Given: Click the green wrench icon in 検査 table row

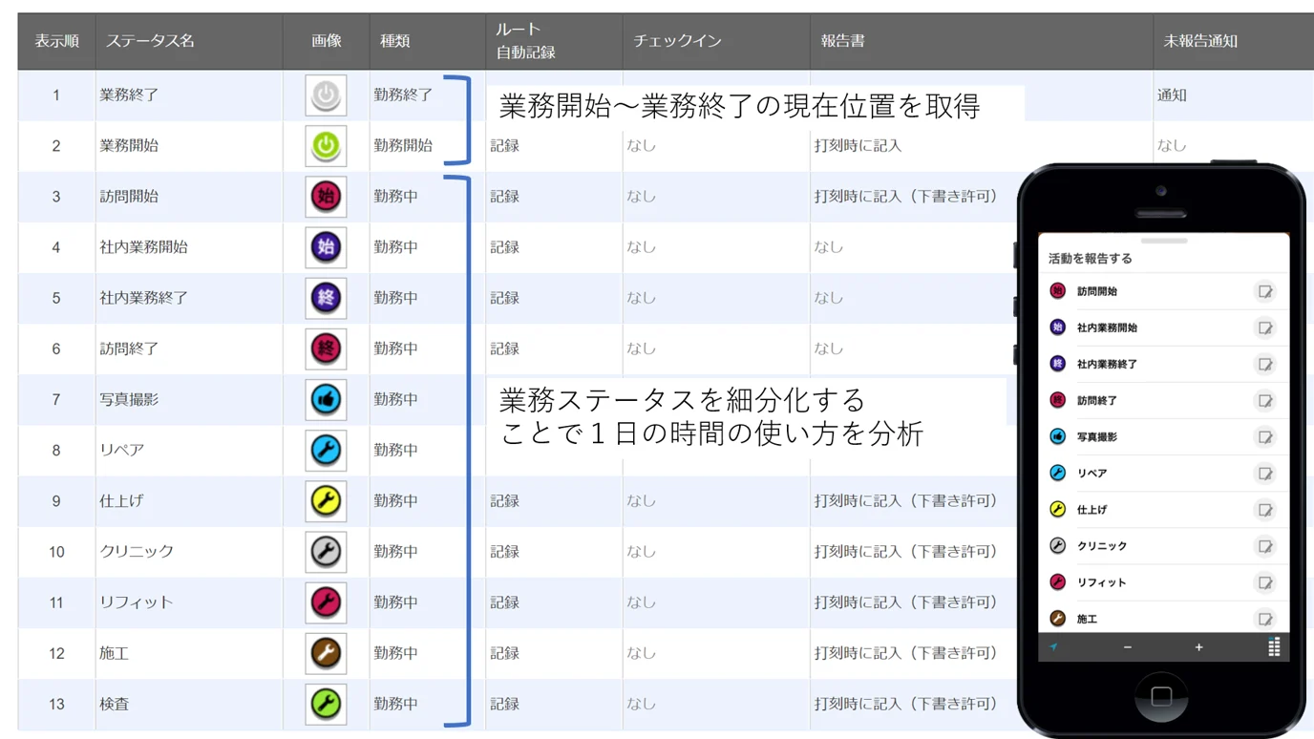Looking at the screenshot, I should point(326,704).
